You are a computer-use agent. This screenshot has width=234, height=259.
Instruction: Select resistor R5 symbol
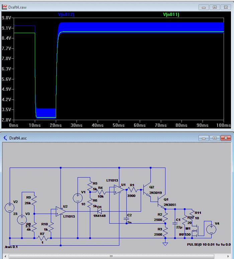pyautogui.click(x=90, y=186)
